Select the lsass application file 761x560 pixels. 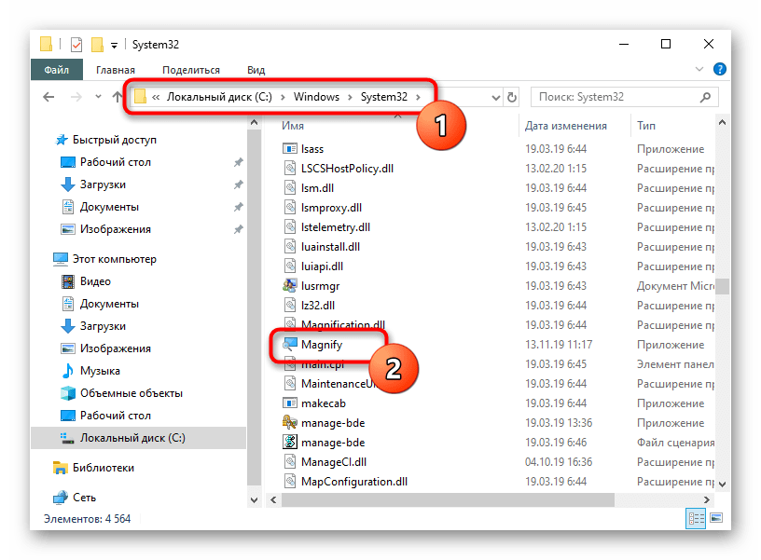tap(312, 149)
